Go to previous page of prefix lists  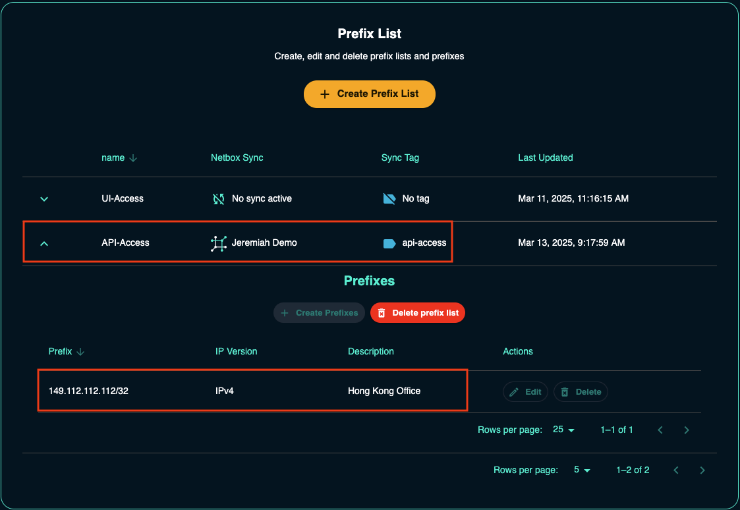676,470
